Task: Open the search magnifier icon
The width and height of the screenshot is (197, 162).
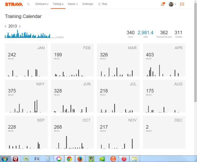Action: [28, 4]
